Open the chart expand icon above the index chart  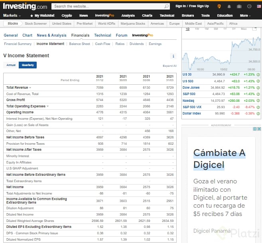[254, 29]
